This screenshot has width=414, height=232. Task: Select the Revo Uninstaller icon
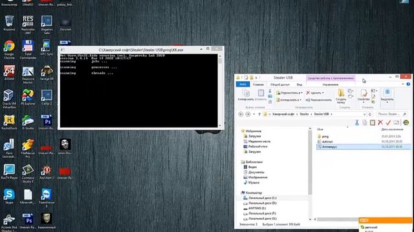(x=9, y=148)
